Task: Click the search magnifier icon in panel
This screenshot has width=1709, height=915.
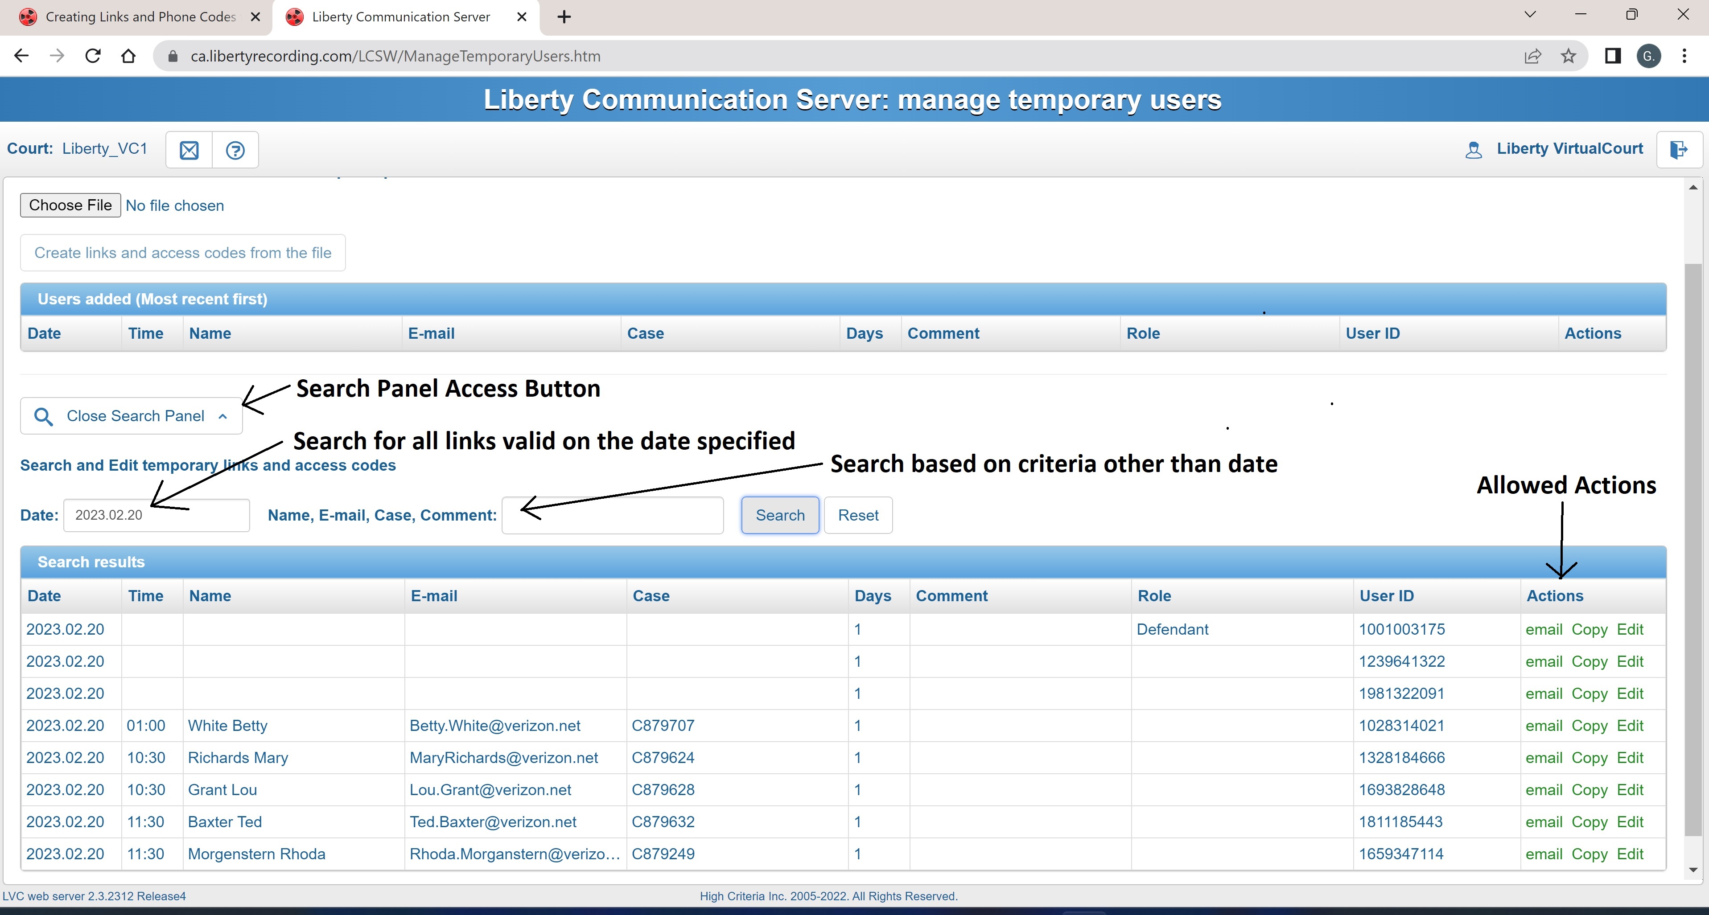Action: point(43,417)
